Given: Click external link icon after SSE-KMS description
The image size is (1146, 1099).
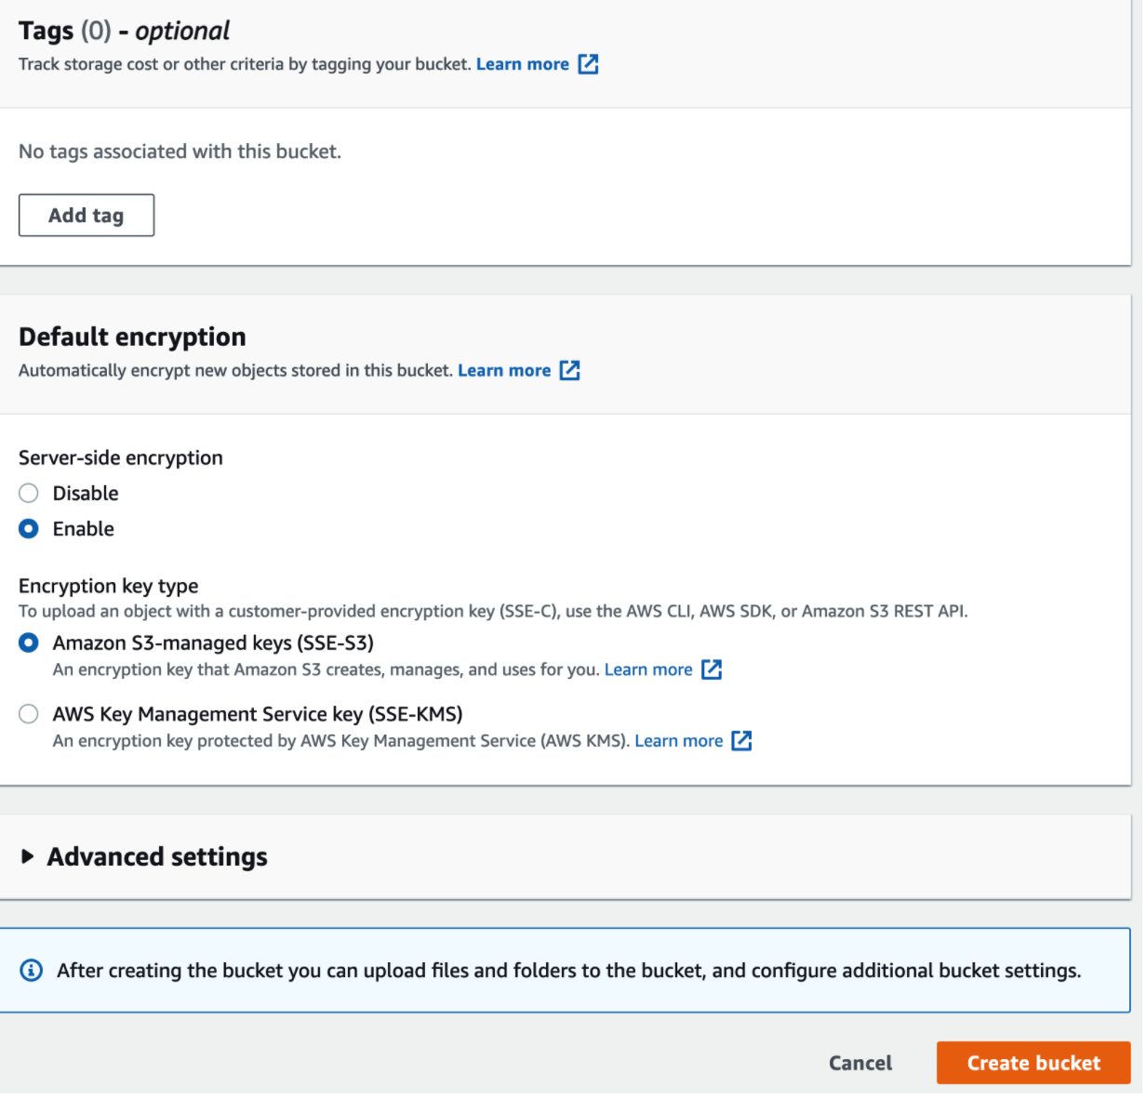Looking at the screenshot, I should (x=741, y=741).
